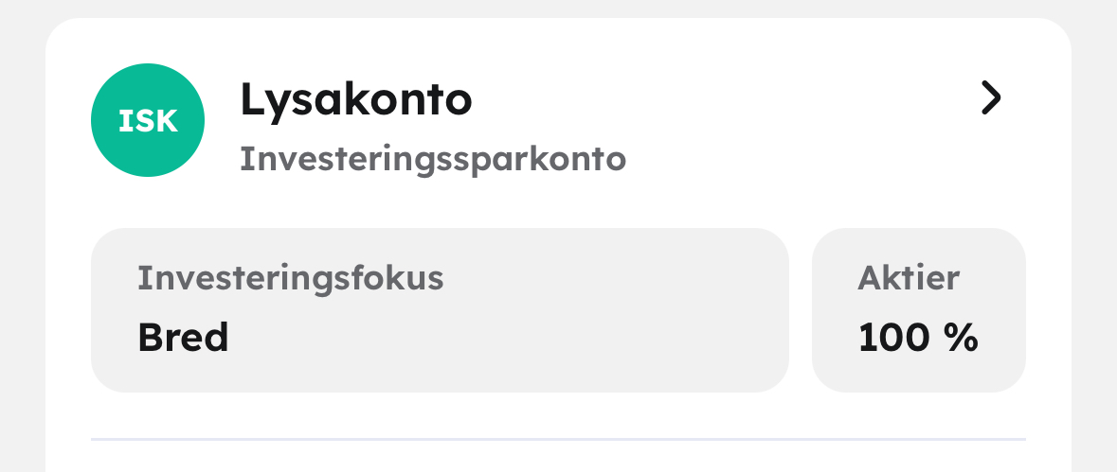Open the Investeringsfokus info box

439,309
